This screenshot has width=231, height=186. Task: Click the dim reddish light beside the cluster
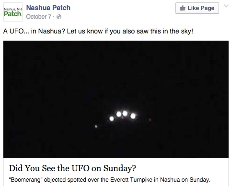coord(150,120)
